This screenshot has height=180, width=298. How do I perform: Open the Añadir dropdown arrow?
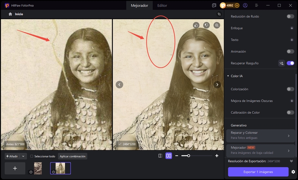tap(23, 156)
